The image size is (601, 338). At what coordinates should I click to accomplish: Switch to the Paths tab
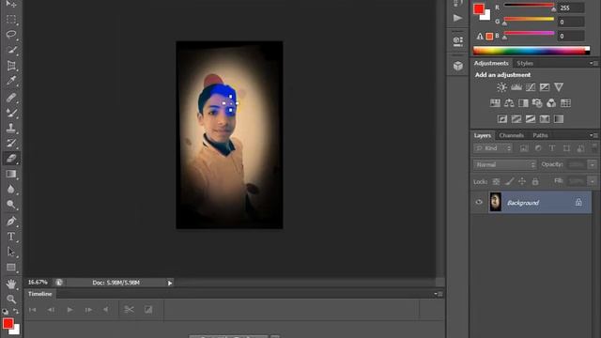click(540, 135)
